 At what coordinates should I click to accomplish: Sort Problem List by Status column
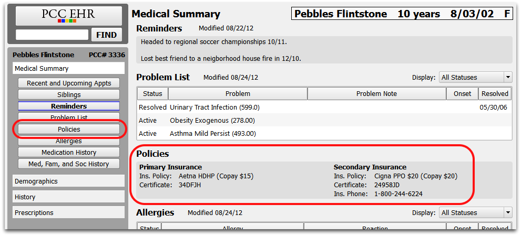click(153, 94)
